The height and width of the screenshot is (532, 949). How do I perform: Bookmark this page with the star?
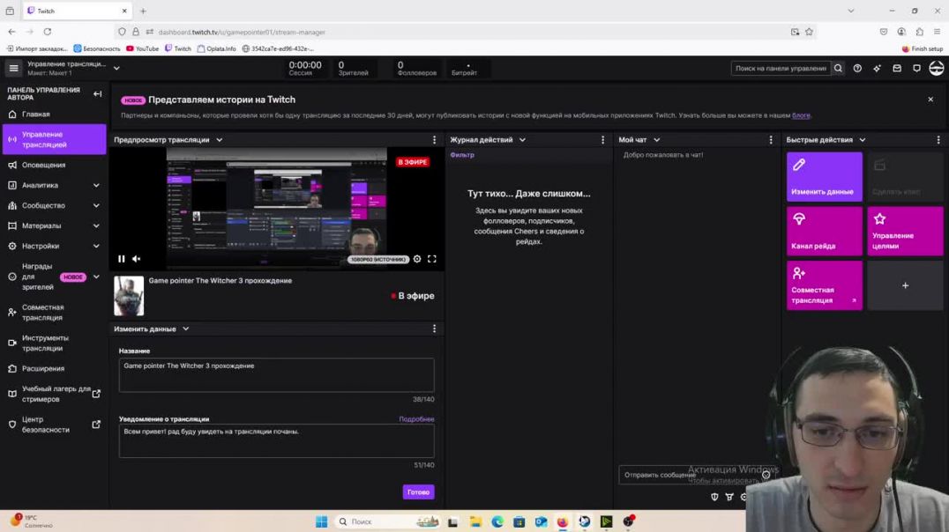point(809,32)
